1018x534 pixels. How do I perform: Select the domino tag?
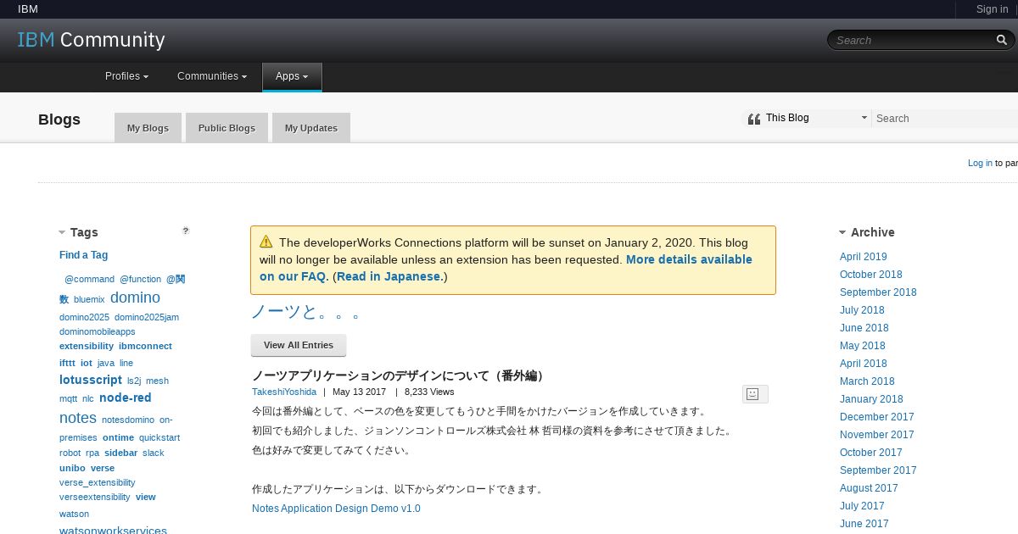pyautogui.click(x=135, y=298)
